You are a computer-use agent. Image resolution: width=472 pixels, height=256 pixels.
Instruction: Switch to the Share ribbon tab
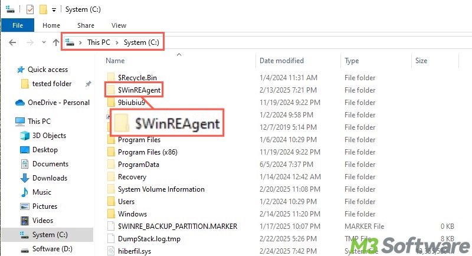click(86, 25)
